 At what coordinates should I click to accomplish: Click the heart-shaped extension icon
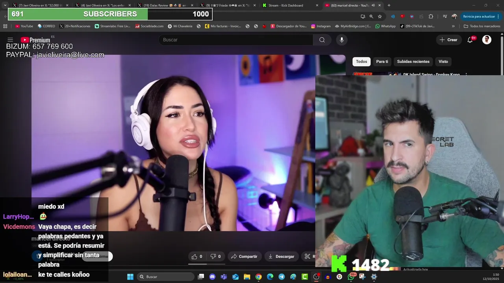tap(412, 17)
